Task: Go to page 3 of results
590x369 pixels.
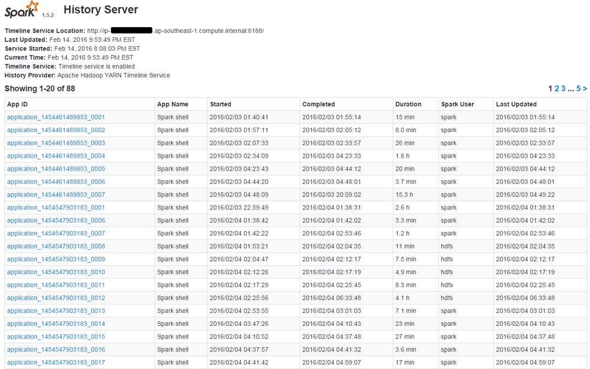Action: [x=563, y=89]
